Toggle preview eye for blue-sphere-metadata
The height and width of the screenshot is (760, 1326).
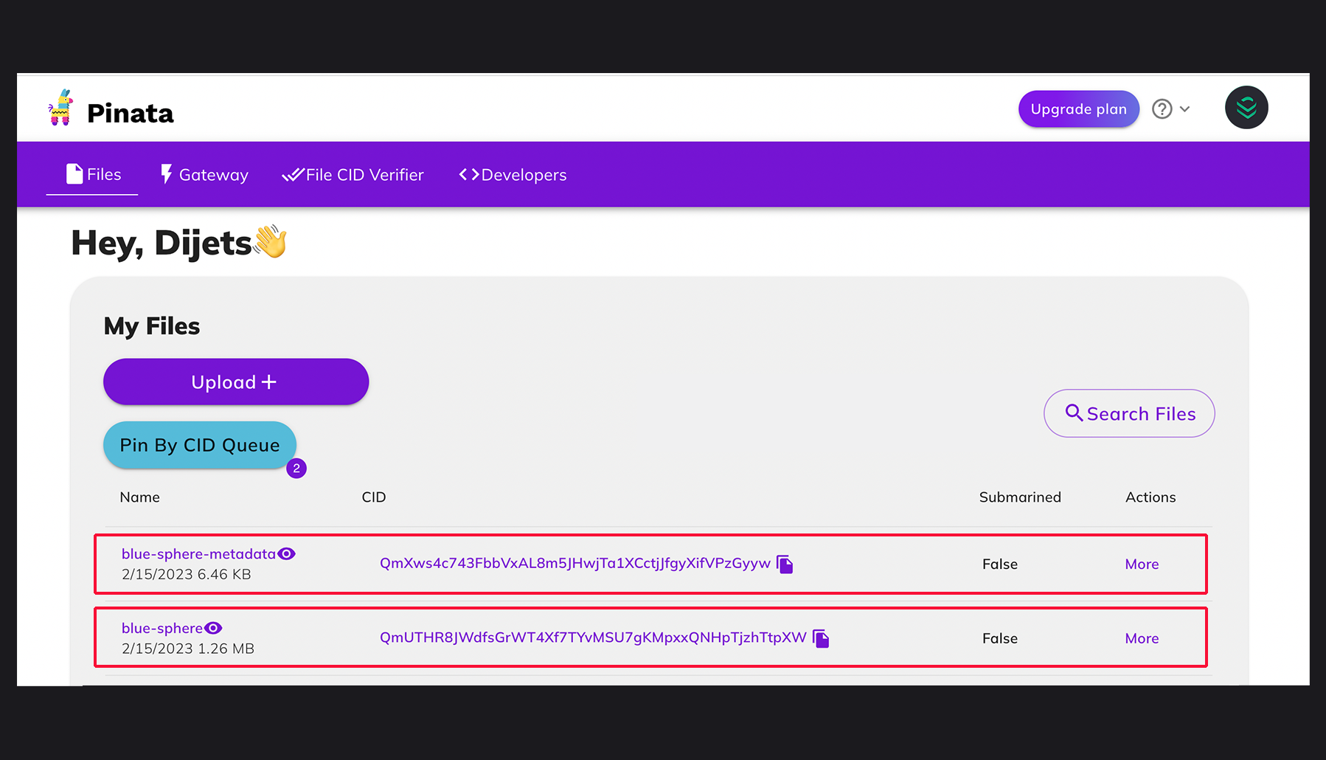[x=286, y=554]
